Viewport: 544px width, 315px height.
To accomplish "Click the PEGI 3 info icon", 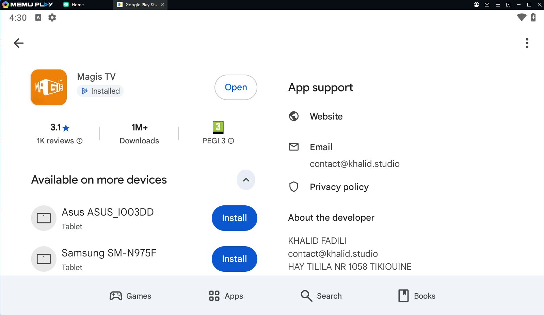I will point(231,141).
